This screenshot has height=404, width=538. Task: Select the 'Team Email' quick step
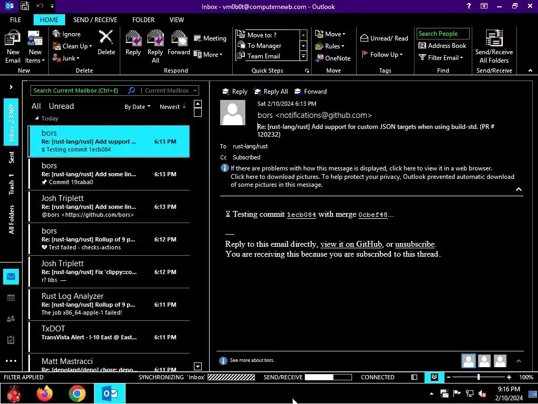pos(267,56)
